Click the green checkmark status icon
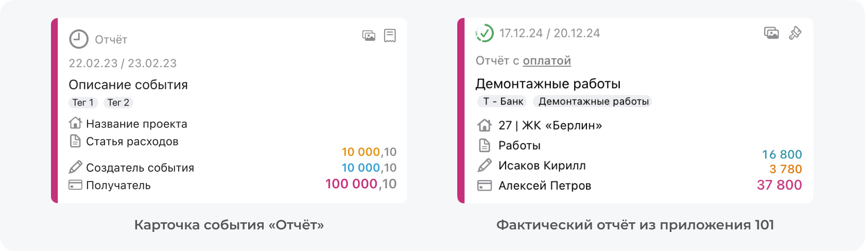 point(485,33)
